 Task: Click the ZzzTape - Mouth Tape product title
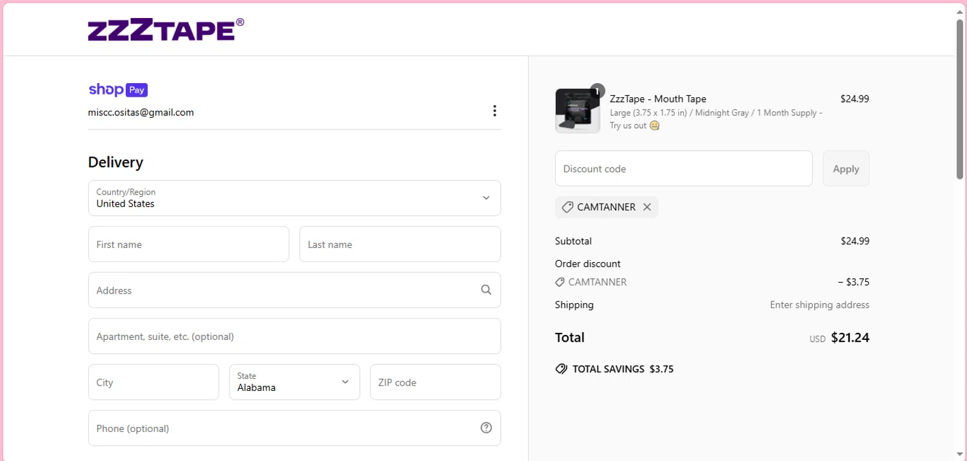[x=658, y=99]
